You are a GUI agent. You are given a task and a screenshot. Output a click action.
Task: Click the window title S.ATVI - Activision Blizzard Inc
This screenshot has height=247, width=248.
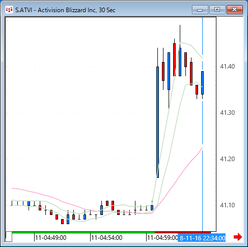pos(65,10)
